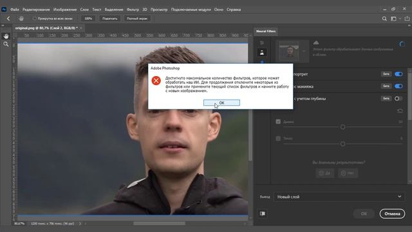Select the beta flask icon in Neural Filters
Screen dimensions: 412x232
click(x=262, y=52)
